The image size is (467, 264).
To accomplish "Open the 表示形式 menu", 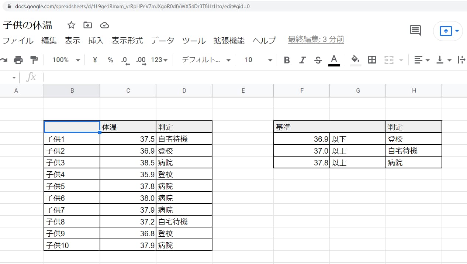I will [127, 41].
